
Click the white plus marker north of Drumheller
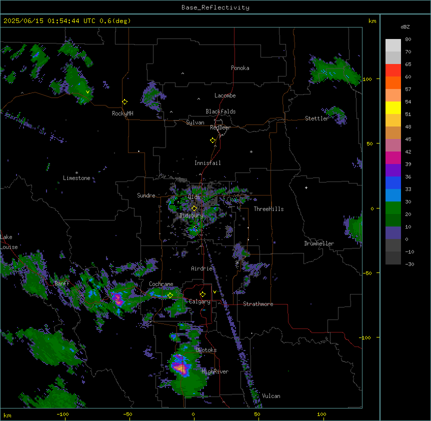click(x=306, y=187)
